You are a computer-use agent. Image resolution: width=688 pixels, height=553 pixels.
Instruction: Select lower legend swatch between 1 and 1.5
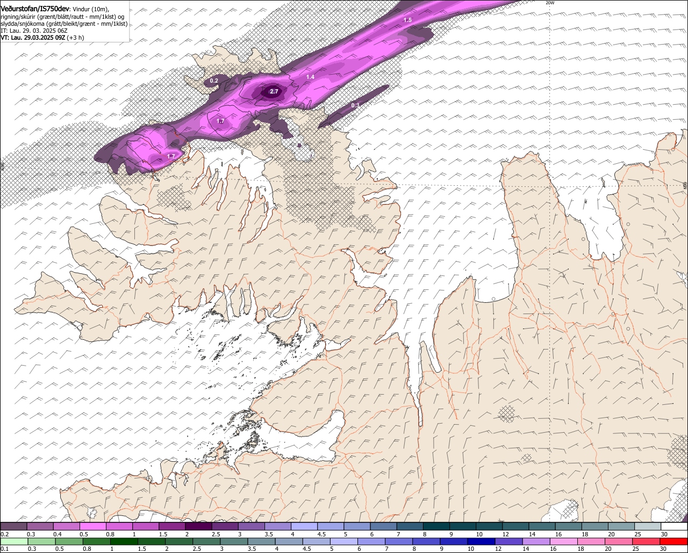click(x=124, y=542)
